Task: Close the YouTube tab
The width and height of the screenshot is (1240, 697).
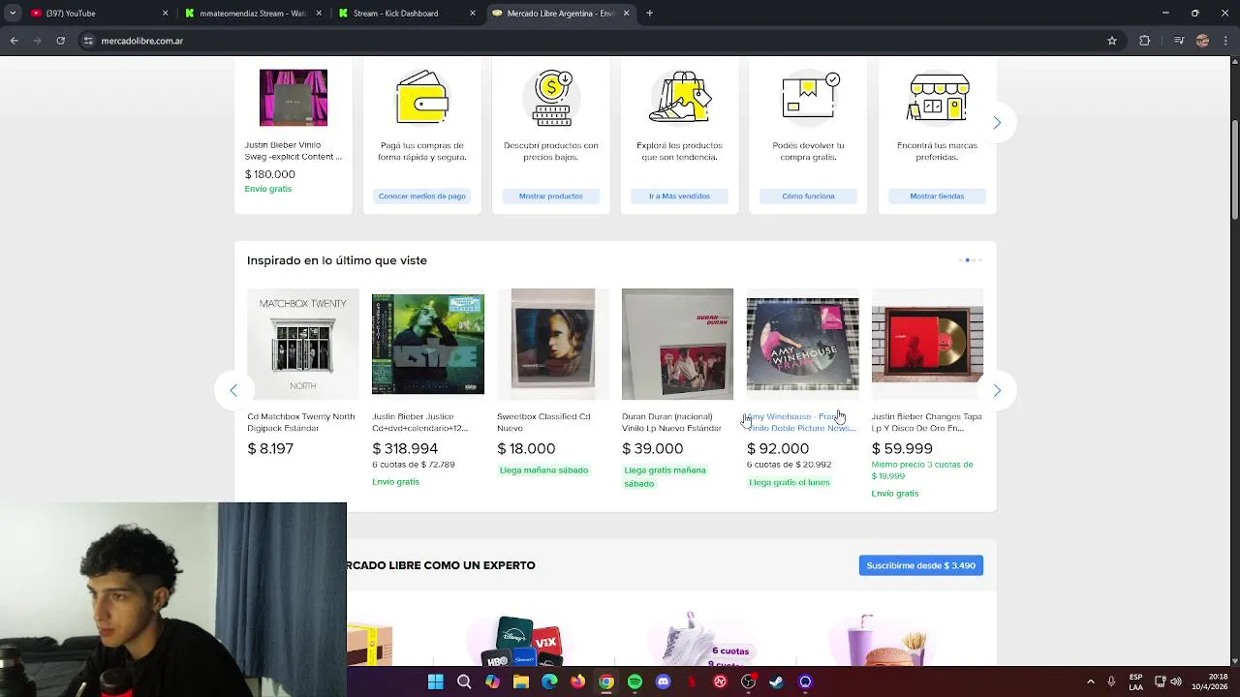Action: [165, 13]
